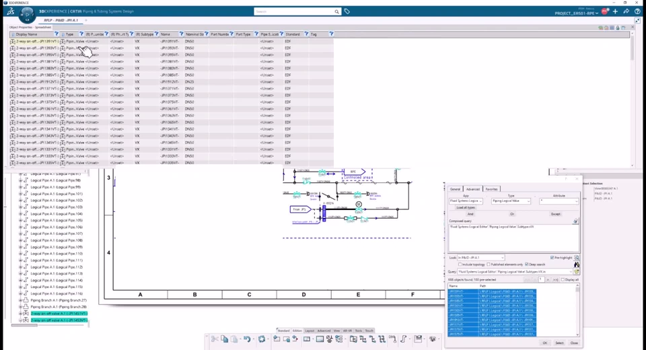Open the compass app launcher icon

point(27,14)
